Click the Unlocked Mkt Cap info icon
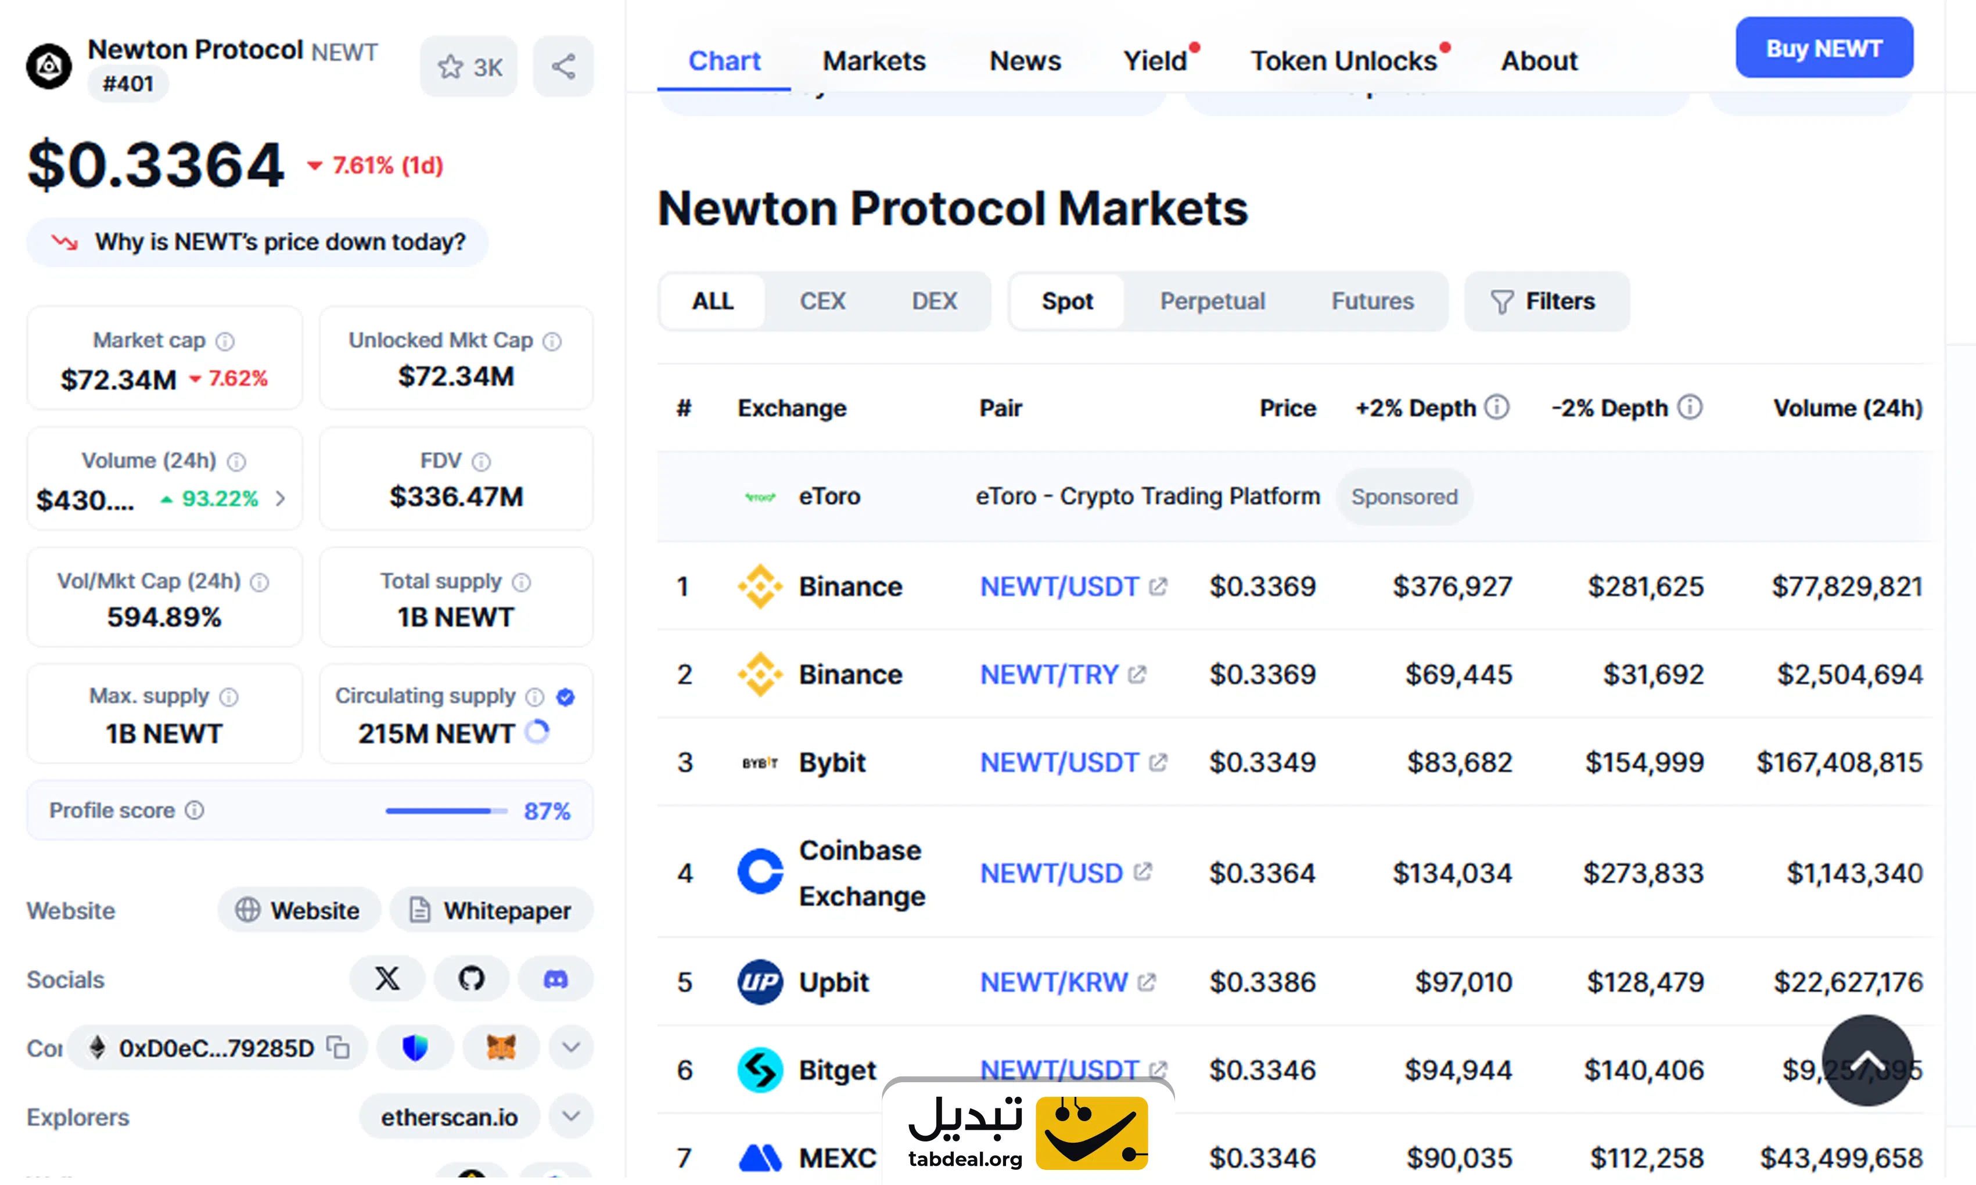The height and width of the screenshot is (1185, 1976). 552,341
